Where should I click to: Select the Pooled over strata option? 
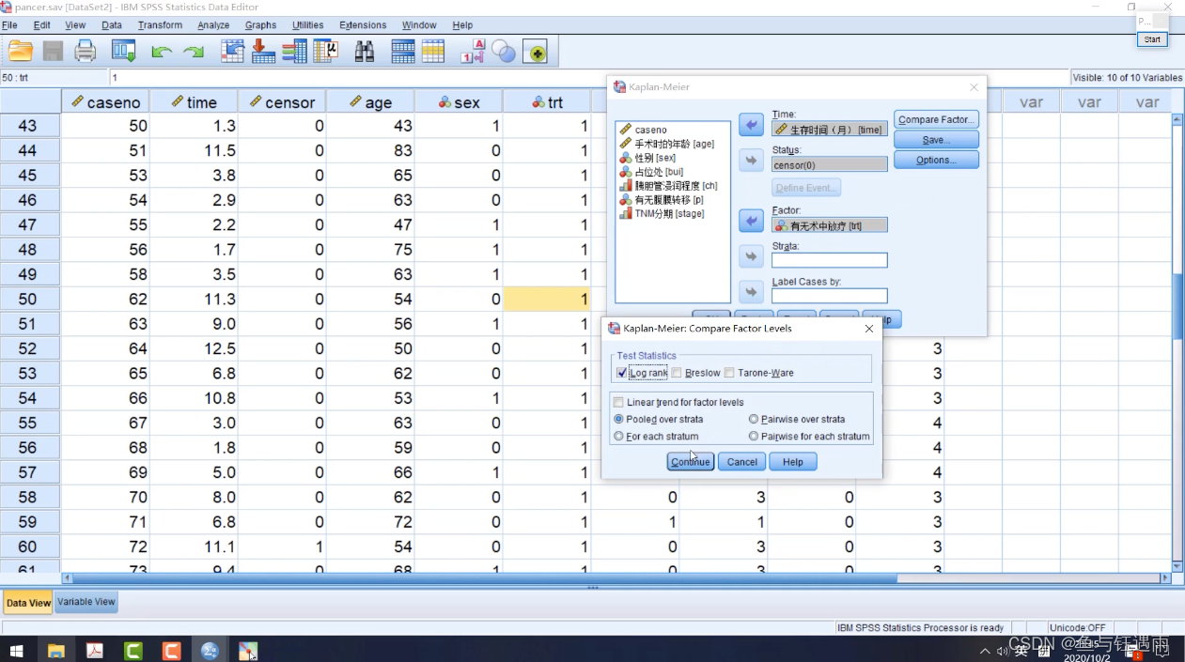point(618,419)
